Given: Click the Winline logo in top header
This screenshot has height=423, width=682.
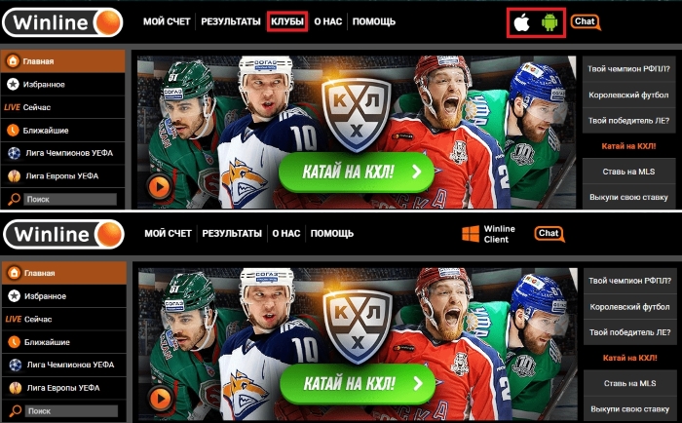Looking at the screenshot, I should tap(63, 22).
